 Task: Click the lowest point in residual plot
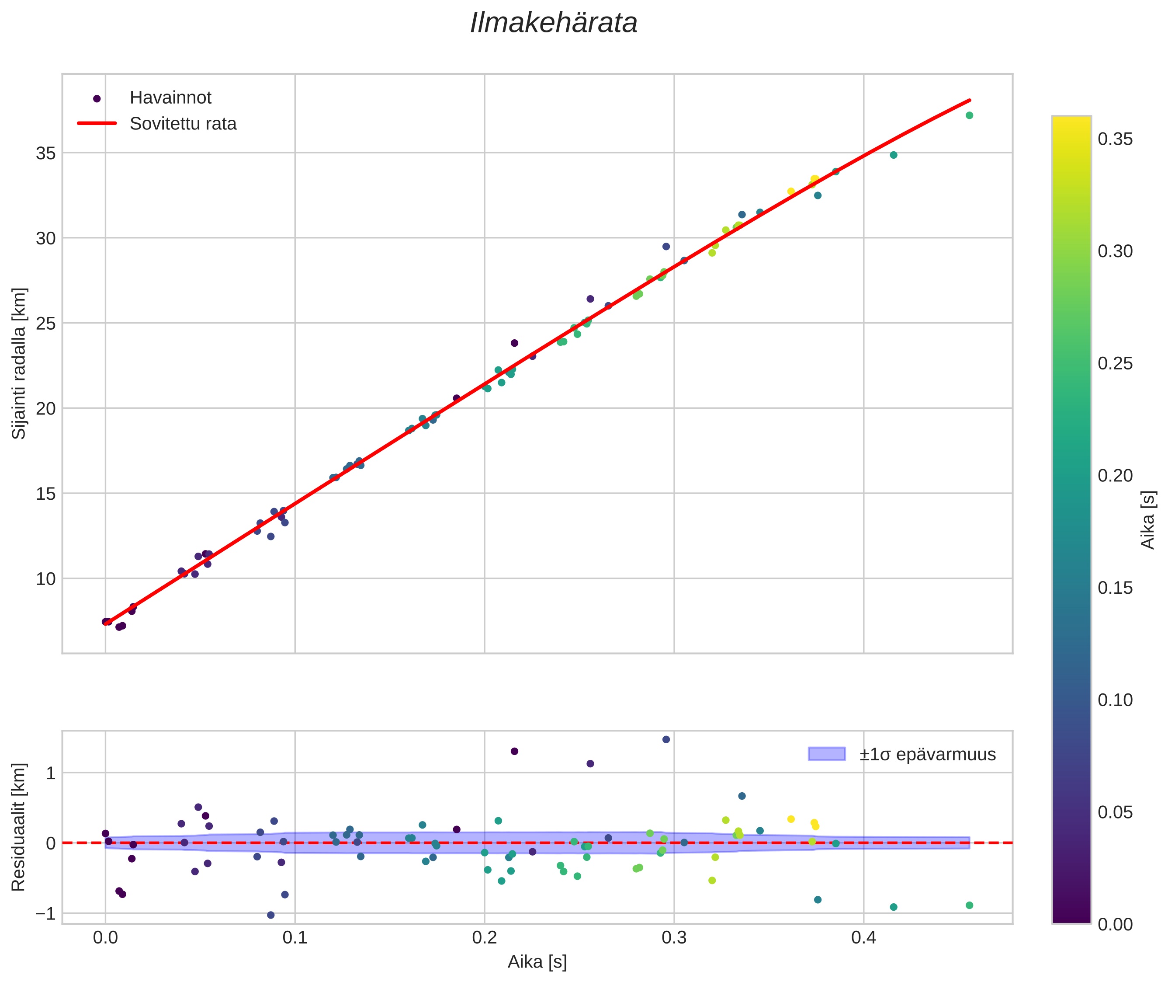click(271, 915)
